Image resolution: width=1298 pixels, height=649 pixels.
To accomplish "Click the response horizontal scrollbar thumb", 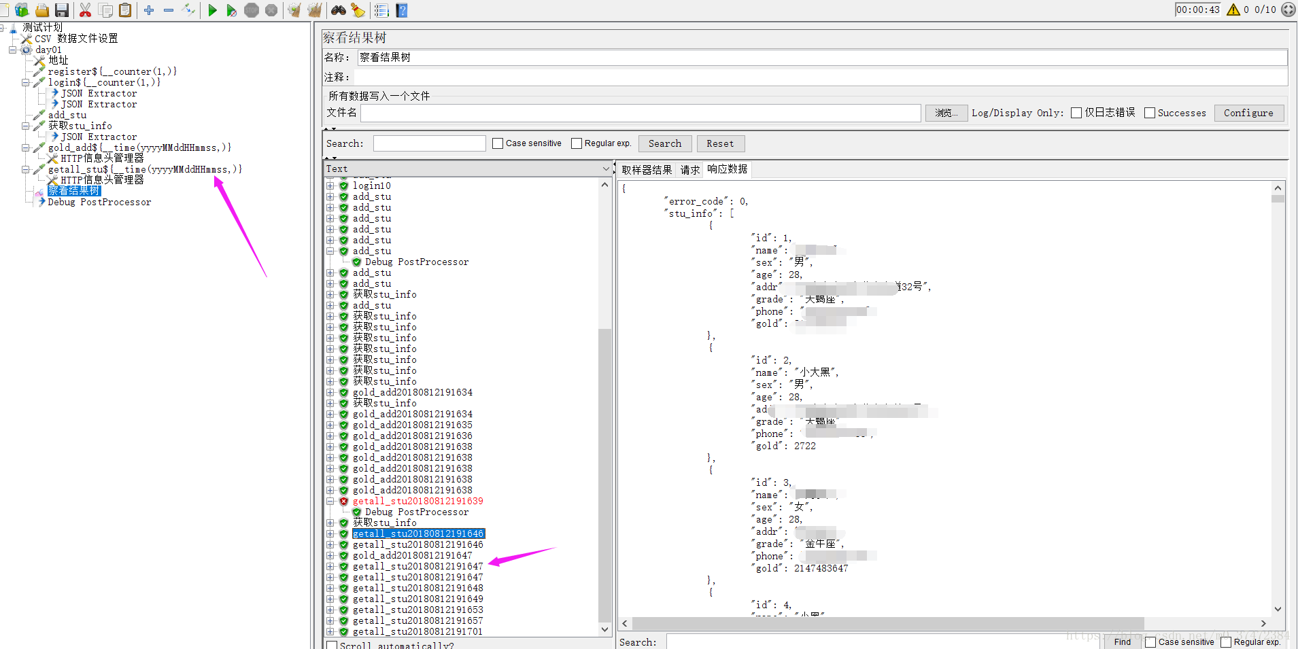I will [x=888, y=623].
